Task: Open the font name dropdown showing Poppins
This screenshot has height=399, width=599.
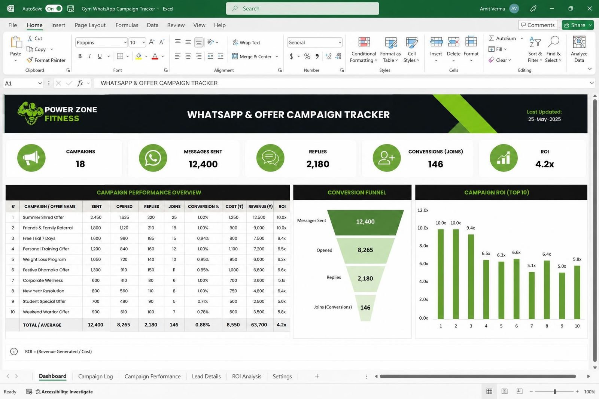Action: coord(125,42)
